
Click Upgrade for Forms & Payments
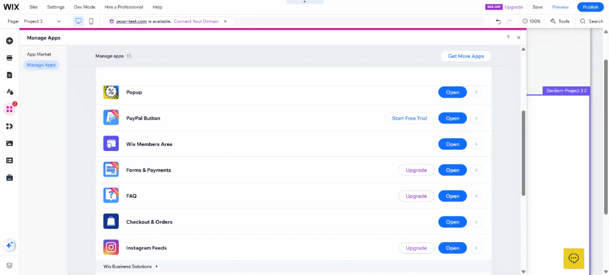[x=417, y=170]
